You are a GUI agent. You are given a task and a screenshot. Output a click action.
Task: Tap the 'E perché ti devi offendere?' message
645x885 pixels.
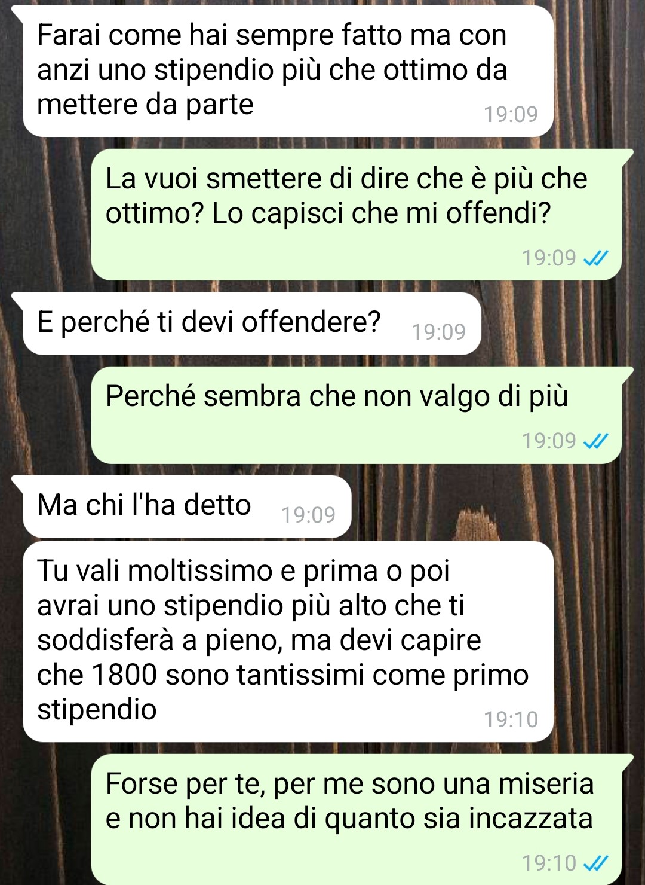(252, 324)
